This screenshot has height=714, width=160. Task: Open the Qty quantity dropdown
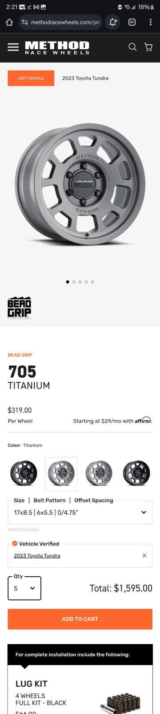(x=24, y=588)
